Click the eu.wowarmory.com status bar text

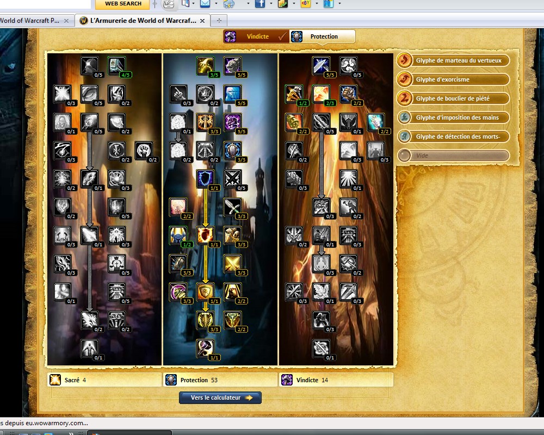pos(44,423)
